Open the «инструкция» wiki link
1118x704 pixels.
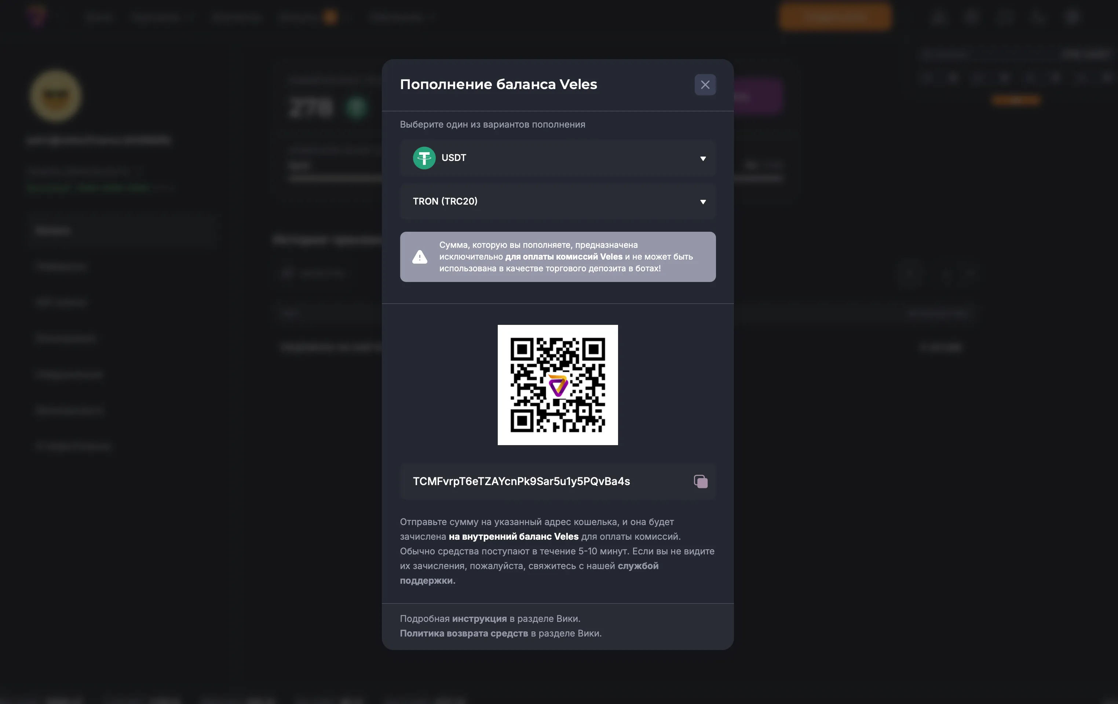(480, 619)
